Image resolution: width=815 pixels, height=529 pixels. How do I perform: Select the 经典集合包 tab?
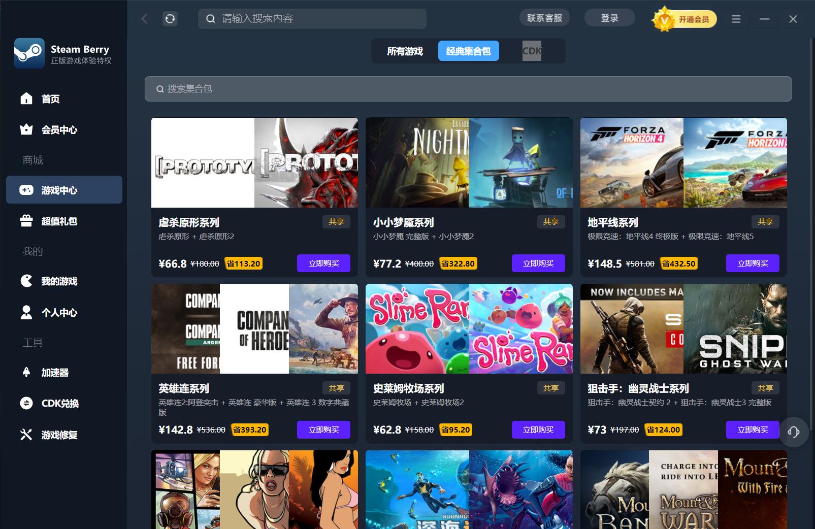coord(468,51)
